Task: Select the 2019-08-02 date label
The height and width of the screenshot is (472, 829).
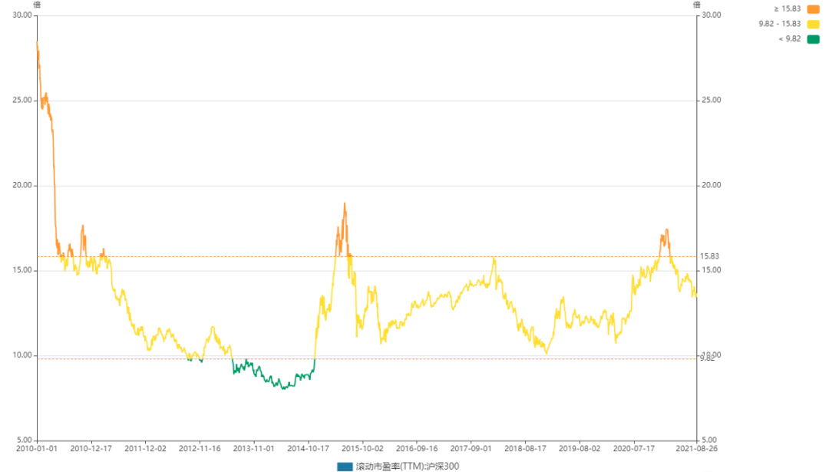Action: [580, 449]
